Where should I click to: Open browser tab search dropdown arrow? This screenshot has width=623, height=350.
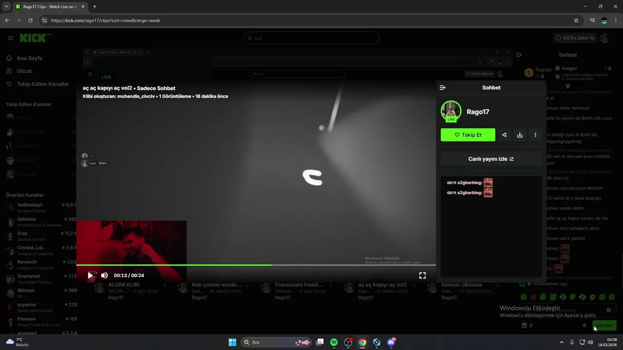(x=6, y=7)
